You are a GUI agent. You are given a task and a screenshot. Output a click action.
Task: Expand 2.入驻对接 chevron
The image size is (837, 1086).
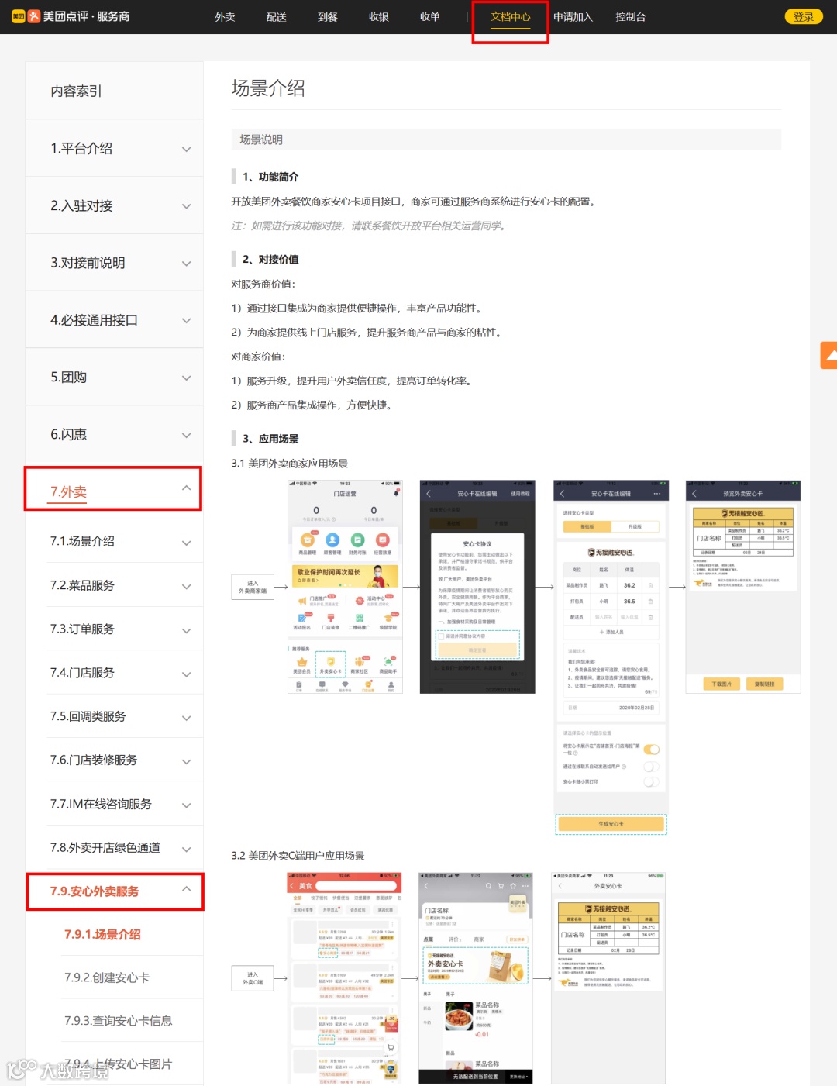[186, 206]
